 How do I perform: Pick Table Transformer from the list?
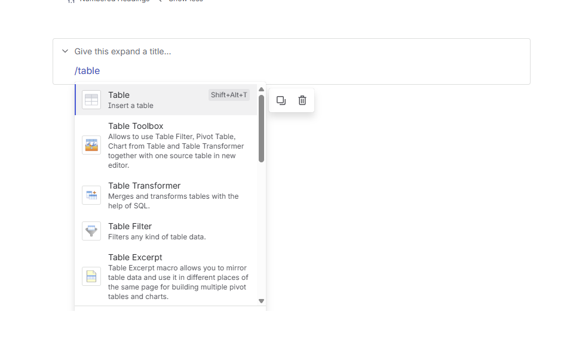166,195
